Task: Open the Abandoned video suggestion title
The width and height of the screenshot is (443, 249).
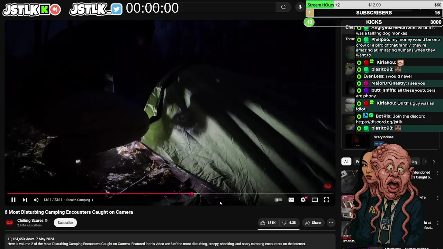Action: tap(422, 175)
